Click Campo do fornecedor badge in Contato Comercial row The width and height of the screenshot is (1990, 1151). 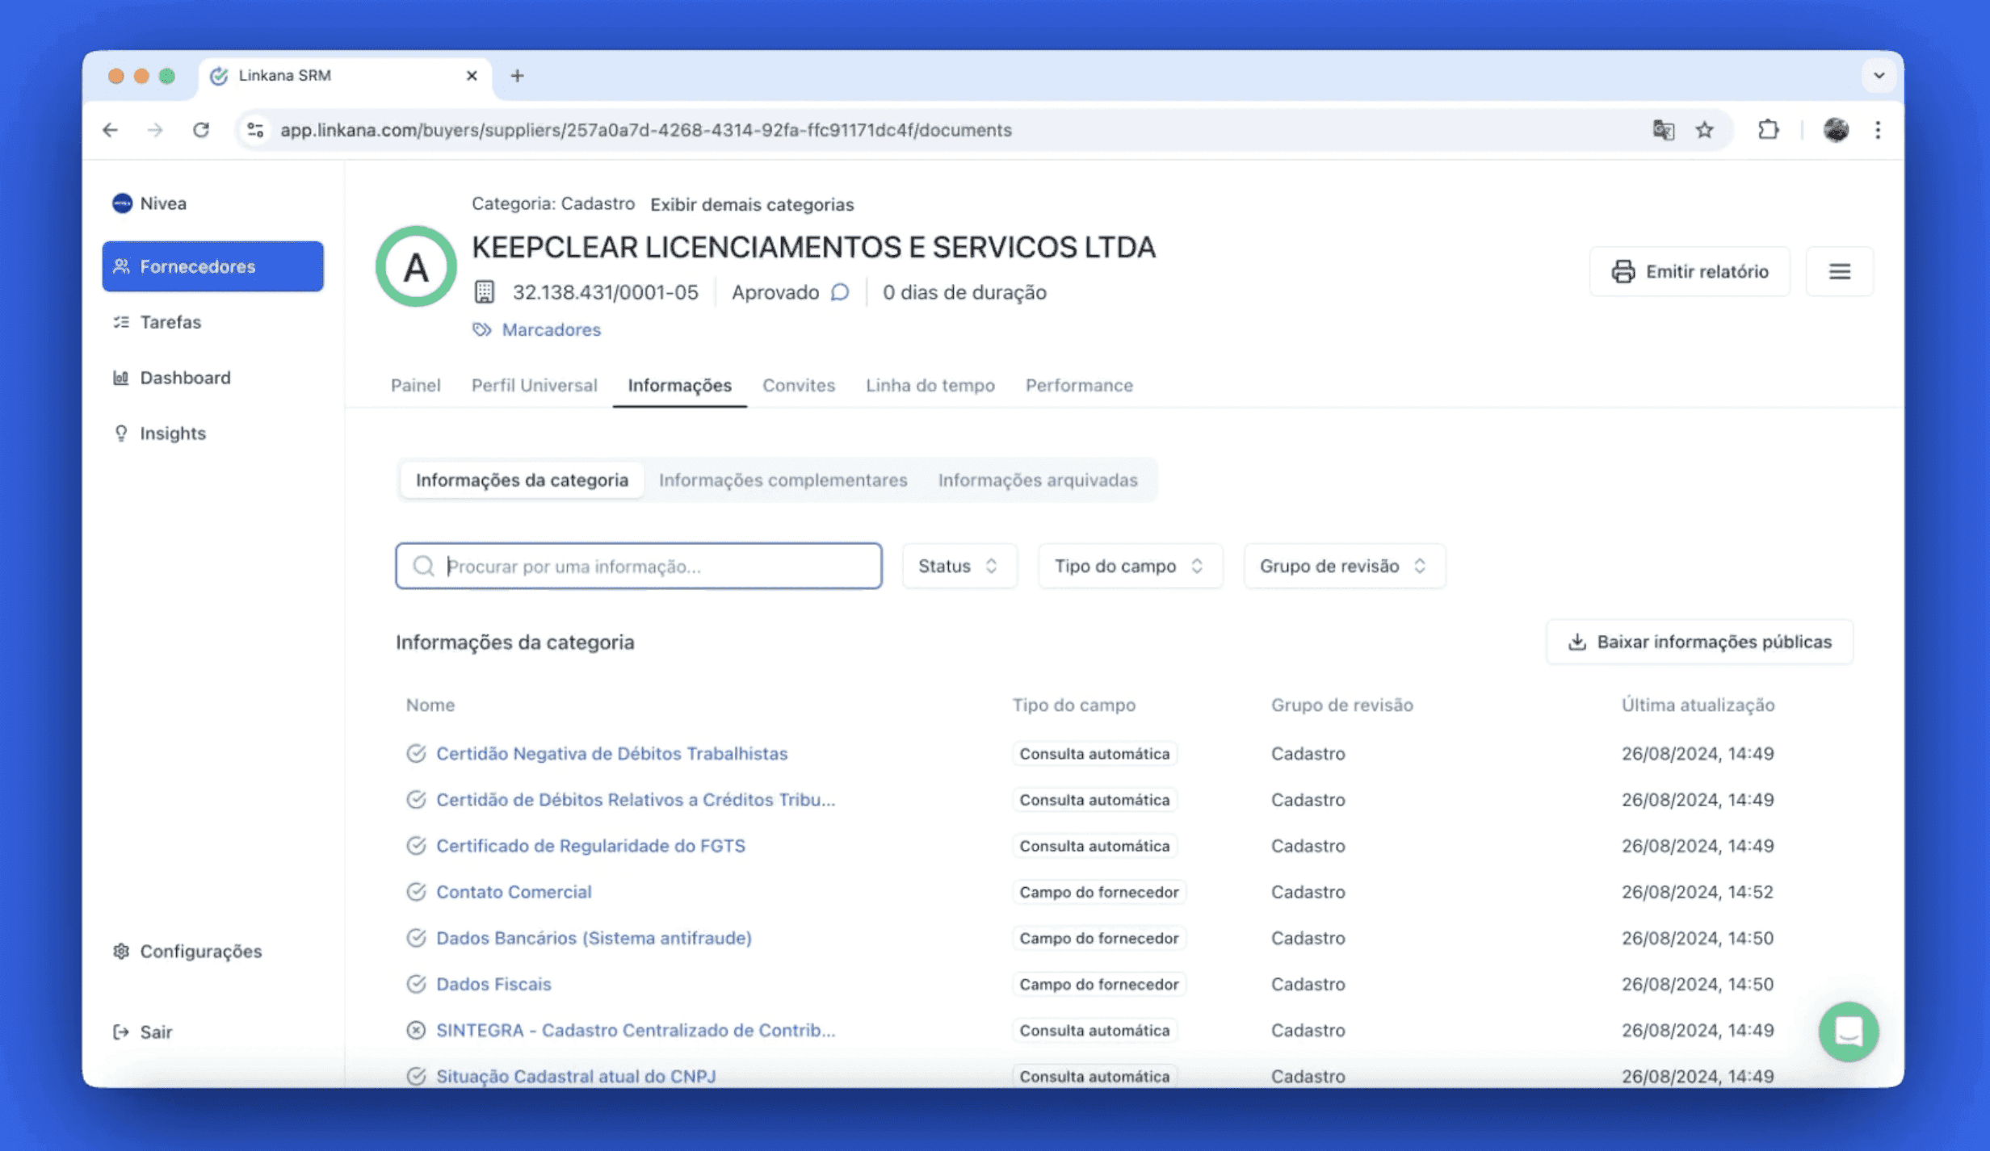pos(1099,891)
